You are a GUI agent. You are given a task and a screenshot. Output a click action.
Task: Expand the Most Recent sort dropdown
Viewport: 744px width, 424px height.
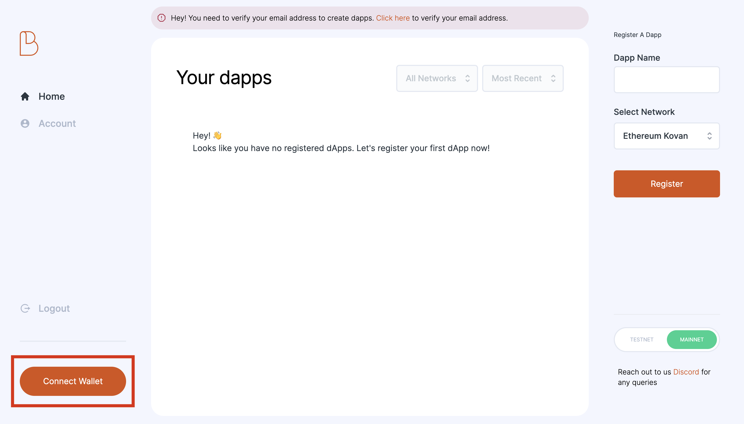click(523, 78)
